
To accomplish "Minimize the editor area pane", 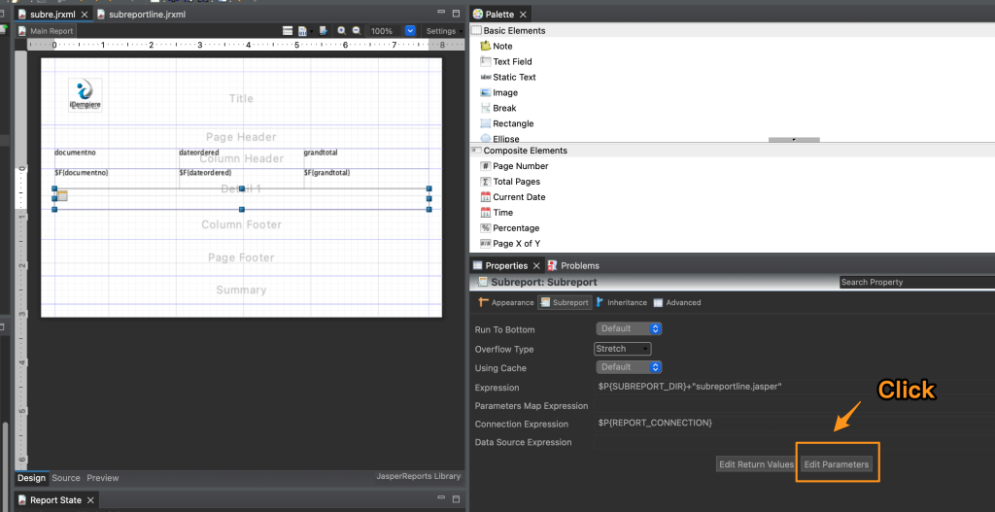I will 442,13.
